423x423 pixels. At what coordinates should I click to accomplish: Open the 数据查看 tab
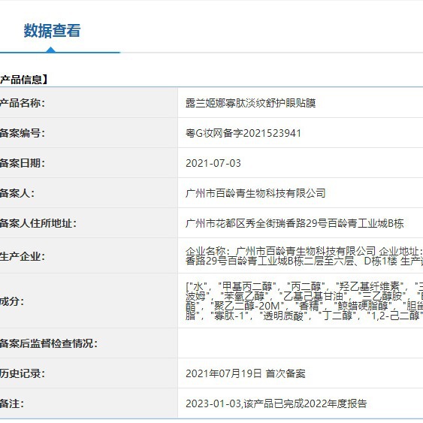52,31
